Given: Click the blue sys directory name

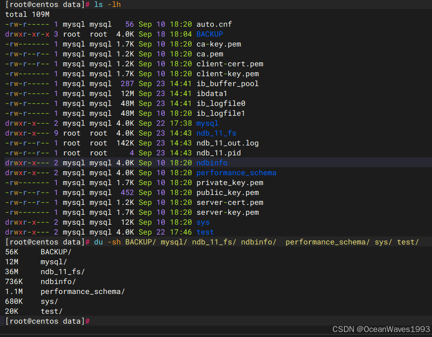Looking at the screenshot, I should pyautogui.click(x=203, y=222).
